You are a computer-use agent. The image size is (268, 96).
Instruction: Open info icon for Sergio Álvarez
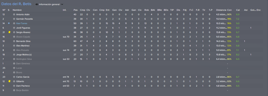14,32
